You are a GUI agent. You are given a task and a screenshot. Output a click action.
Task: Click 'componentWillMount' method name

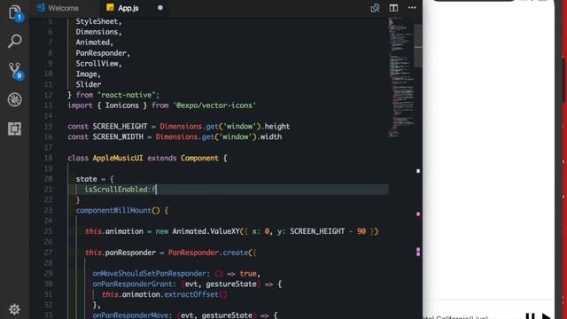point(113,210)
